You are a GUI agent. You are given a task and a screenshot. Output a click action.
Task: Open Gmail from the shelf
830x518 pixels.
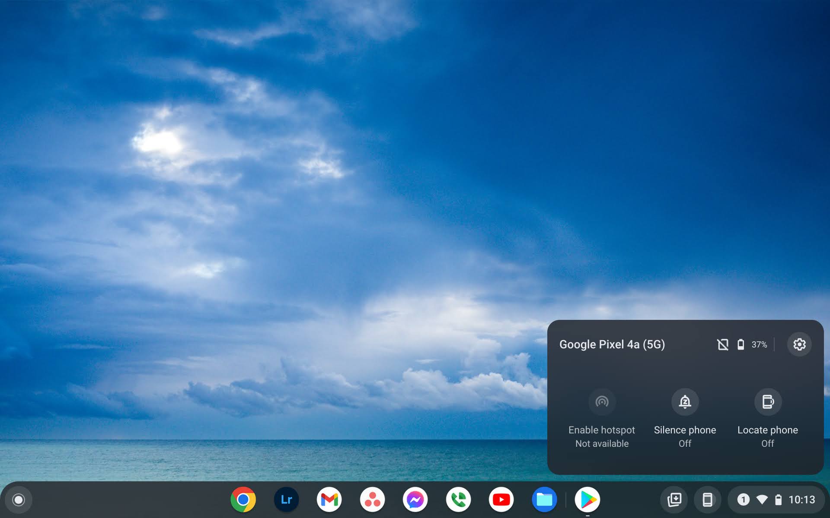click(x=329, y=499)
